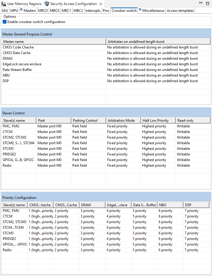The width and height of the screenshot is (212, 276).
Task: Click the Arbitration Mode column header
Action: click(123, 120)
